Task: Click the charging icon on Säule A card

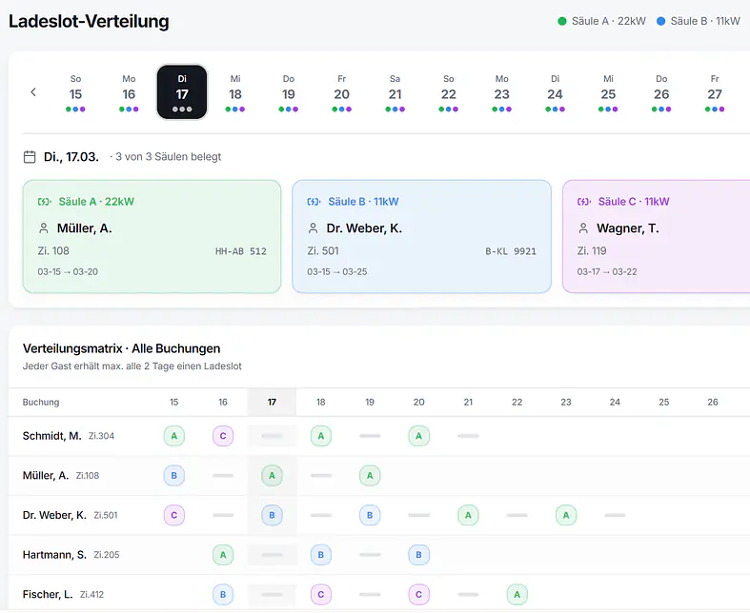Action: (44, 202)
